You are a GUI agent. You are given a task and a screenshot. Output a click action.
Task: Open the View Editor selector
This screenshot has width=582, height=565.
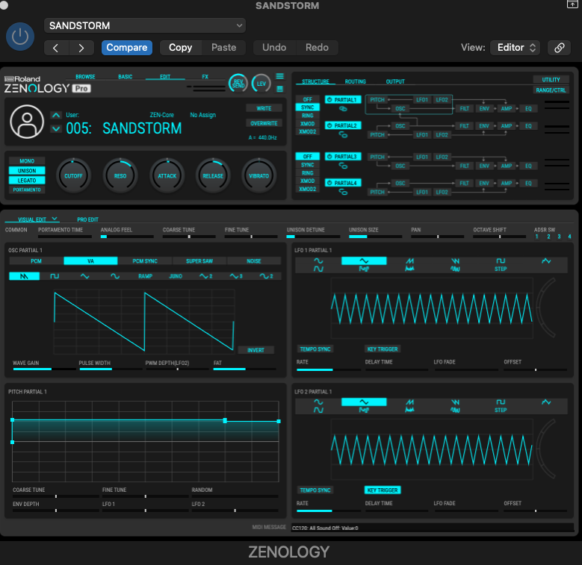click(x=515, y=48)
